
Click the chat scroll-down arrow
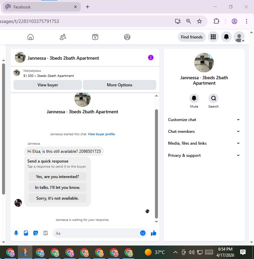pyautogui.click(x=156, y=222)
